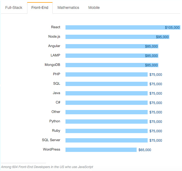Switch to the Mobile tab
This screenshot has width=182, height=171.
pos(94,8)
